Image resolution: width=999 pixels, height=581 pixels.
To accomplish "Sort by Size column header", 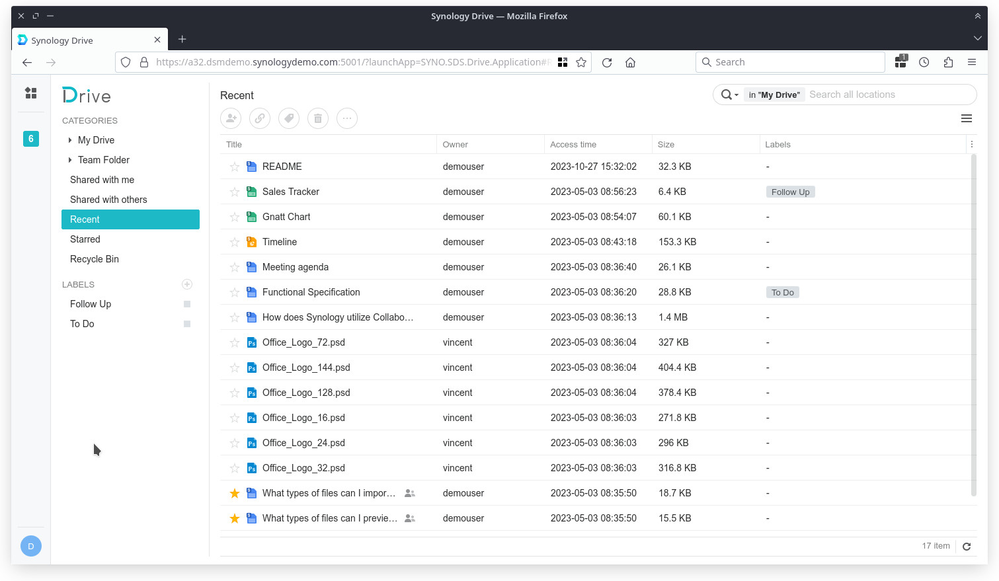I will (x=706, y=144).
